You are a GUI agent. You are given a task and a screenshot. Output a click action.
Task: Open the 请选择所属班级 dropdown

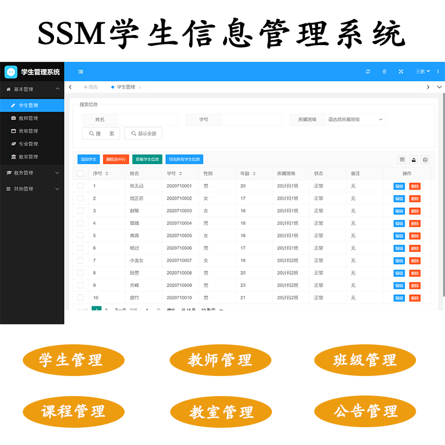(355, 120)
